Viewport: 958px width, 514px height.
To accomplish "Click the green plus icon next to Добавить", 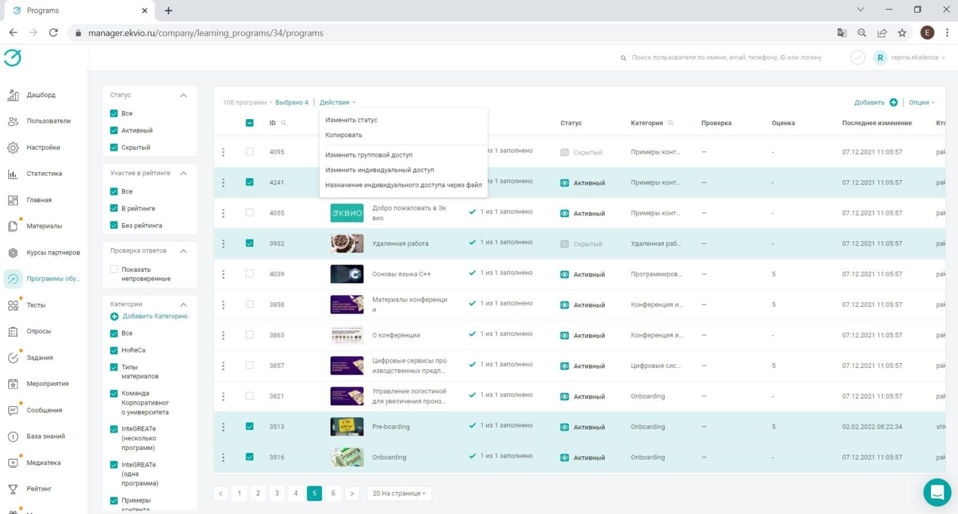I will (x=893, y=102).
